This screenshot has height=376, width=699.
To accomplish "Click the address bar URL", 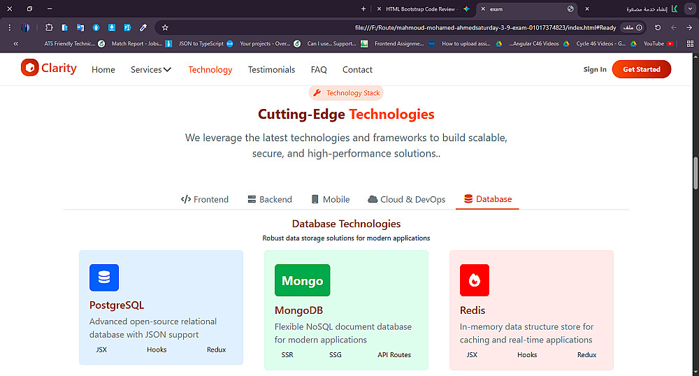I will 485,28.
